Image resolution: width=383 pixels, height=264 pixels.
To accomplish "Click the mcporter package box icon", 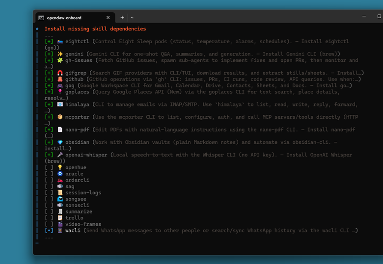I will click(x=60, y=117).
